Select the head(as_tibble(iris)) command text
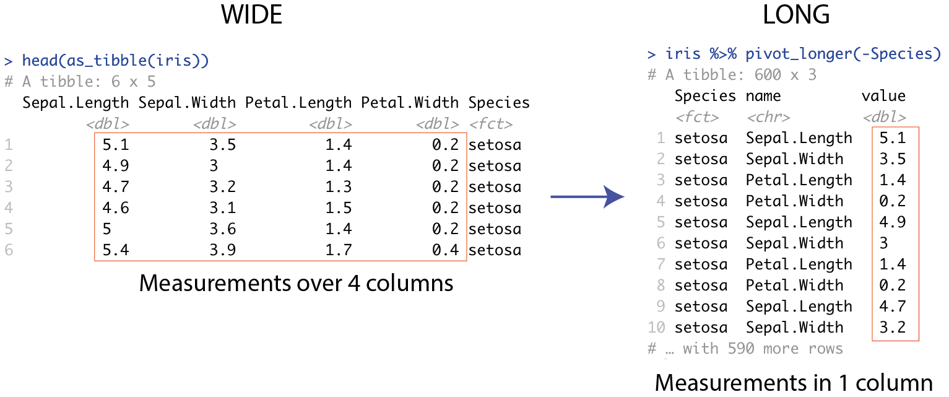This screenshot has height=397, width=949. pyautogui.click(x=116, y=61)
